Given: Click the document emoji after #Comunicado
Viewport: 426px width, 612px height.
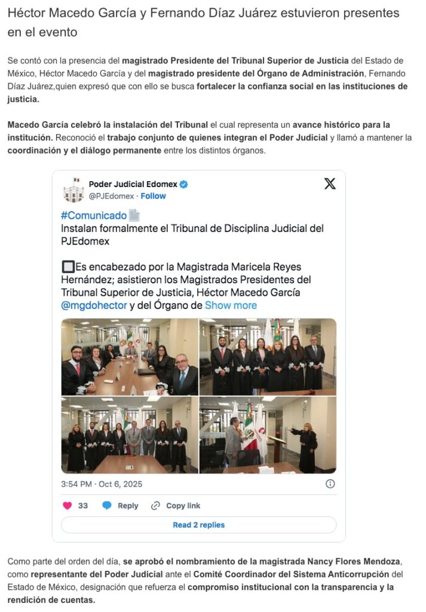Looking at the screenshot, I should click(134, 215).
